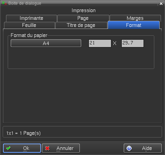Click the Impression heading text
This screenshot has height=155, width=165.
pyautogui.click(x=84, y=10)
